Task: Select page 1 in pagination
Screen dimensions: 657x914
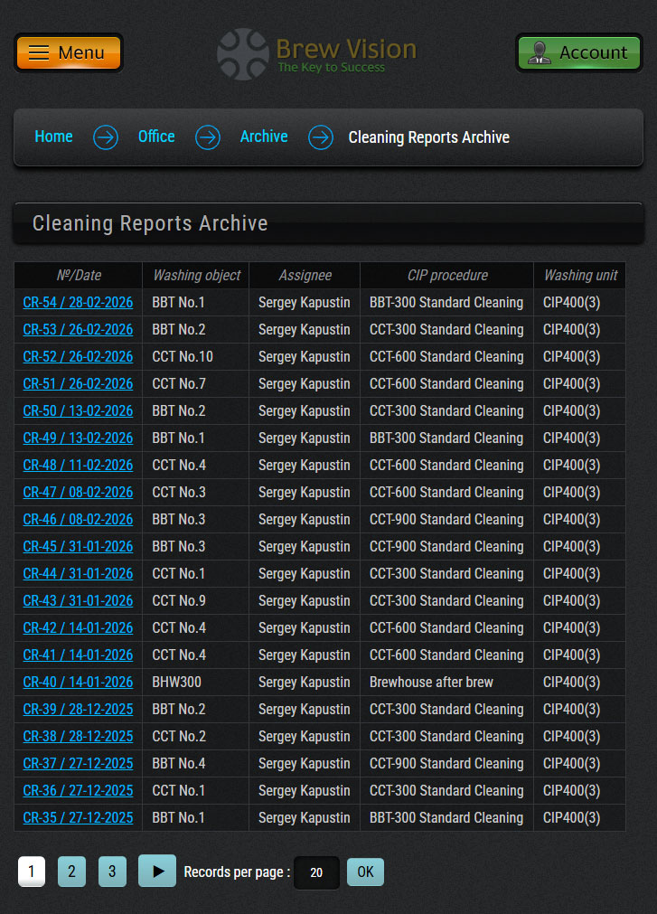Action: pos(32,872)
